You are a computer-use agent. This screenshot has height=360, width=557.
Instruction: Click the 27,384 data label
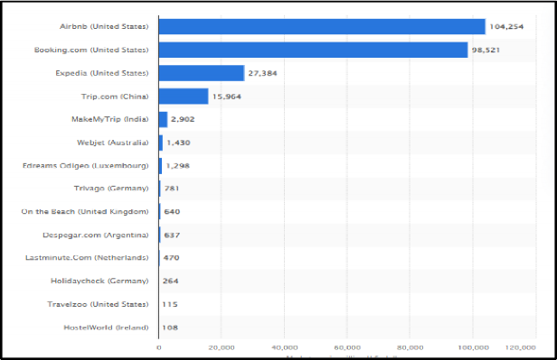tap(262, 73)
